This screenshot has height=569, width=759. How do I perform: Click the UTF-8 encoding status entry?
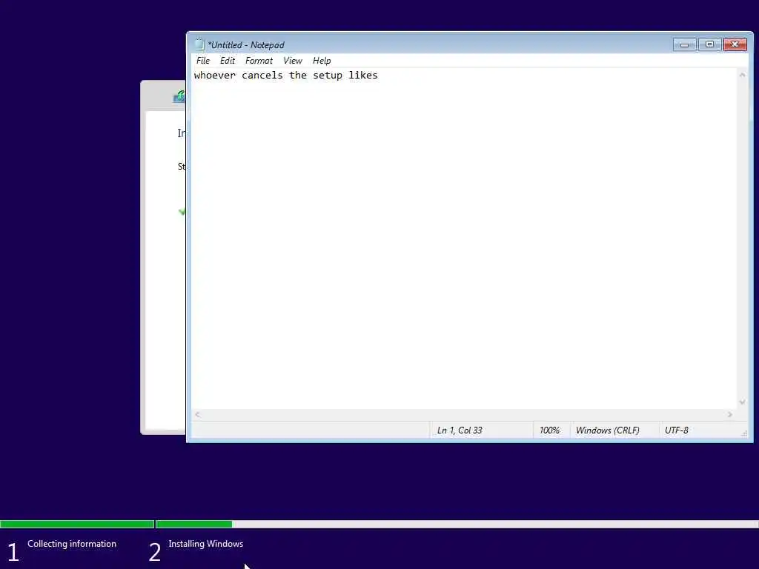(676, 430)
